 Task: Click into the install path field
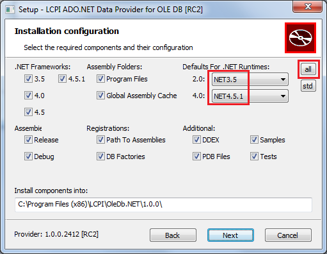click(163, 205)
